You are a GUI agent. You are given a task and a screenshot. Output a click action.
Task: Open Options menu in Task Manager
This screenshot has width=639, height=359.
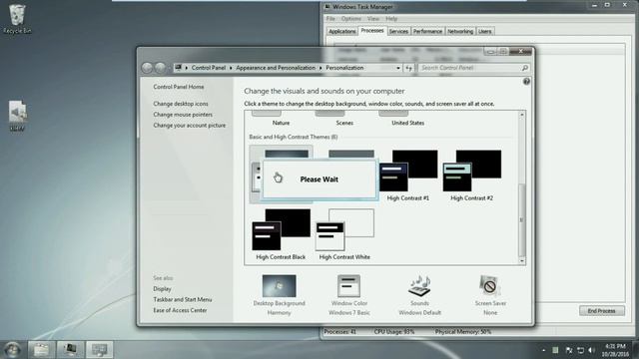click(x=350, y=19)
